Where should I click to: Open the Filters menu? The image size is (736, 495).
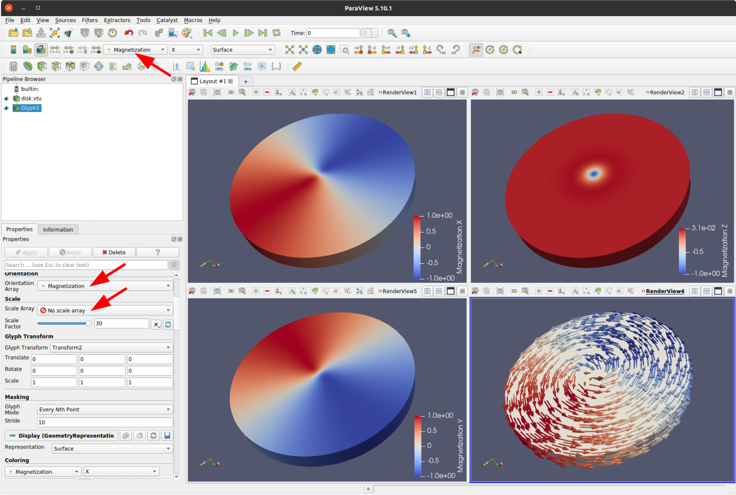89,20
